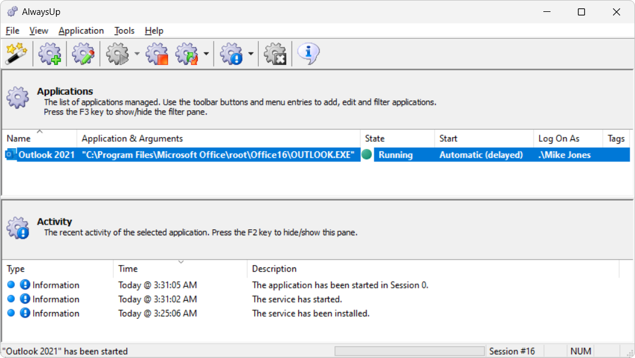Click the Activity pane gear icon
635x358 pixels.
(x=18, y=228)
